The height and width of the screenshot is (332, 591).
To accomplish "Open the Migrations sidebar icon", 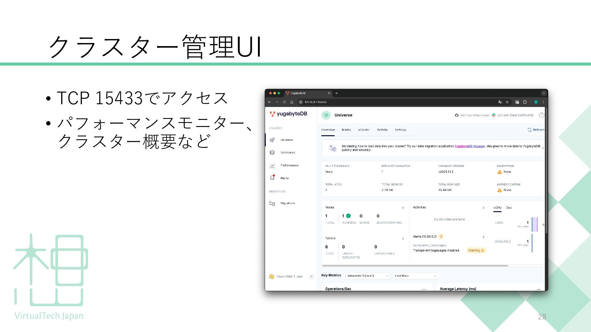I will [x=272, y=203].
